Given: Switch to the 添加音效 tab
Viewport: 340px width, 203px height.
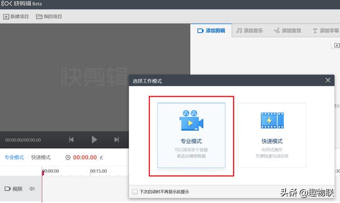Looking at the screenshot, I should (287, 31).
